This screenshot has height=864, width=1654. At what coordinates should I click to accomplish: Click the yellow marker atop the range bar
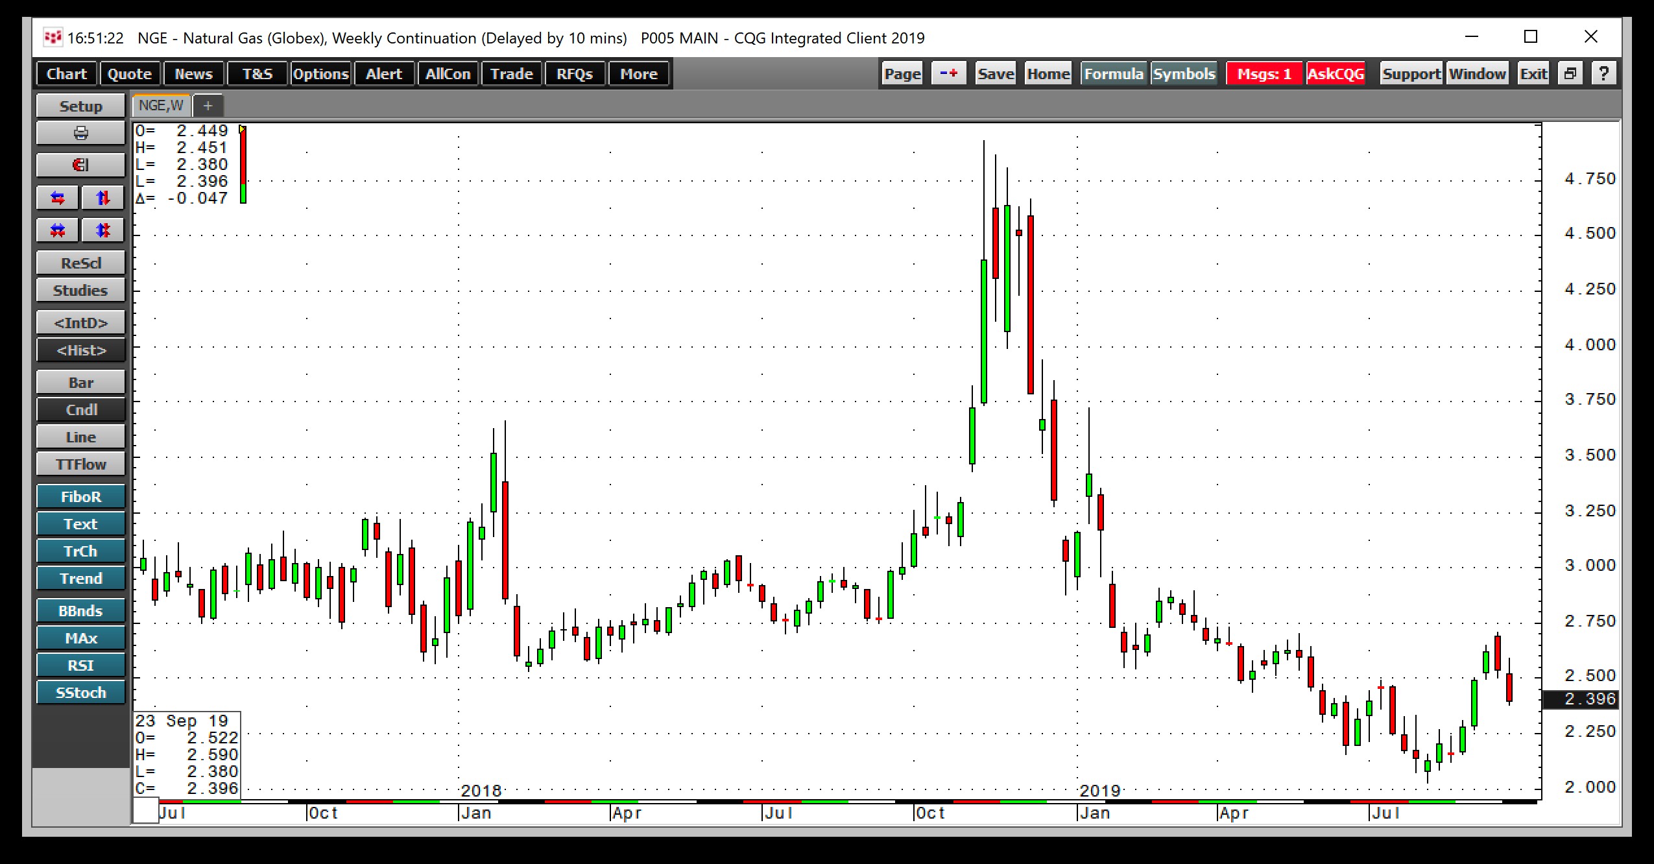pos(243,129)
